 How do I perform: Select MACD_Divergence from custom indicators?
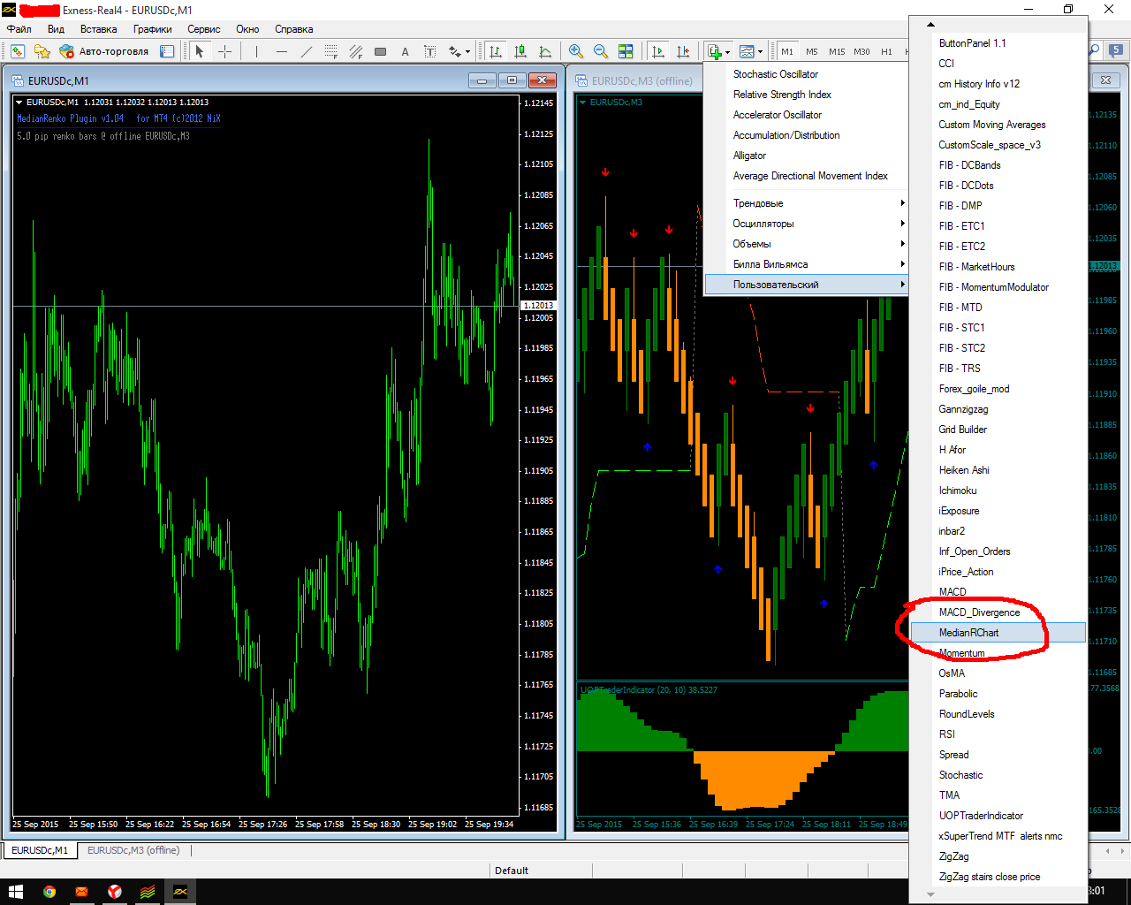tap(998, 612)
